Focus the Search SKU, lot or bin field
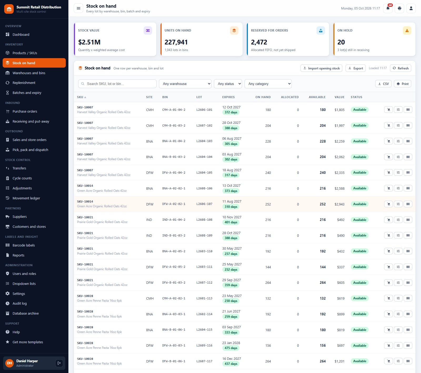This screenshot has width=421, height=373. pos(117,84)
